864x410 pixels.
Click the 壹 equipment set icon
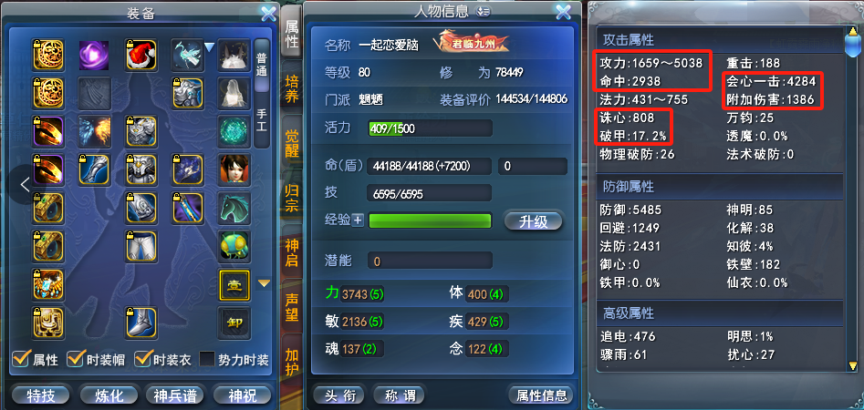click(234, 284)
